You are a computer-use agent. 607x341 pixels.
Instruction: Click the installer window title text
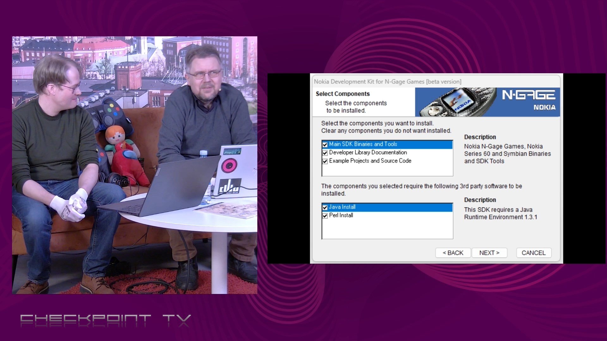(x=388, y=82)
